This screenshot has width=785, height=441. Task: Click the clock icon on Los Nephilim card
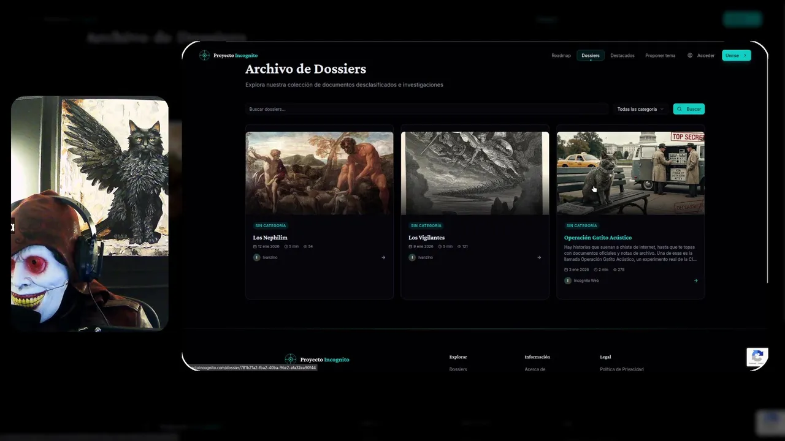286,246
